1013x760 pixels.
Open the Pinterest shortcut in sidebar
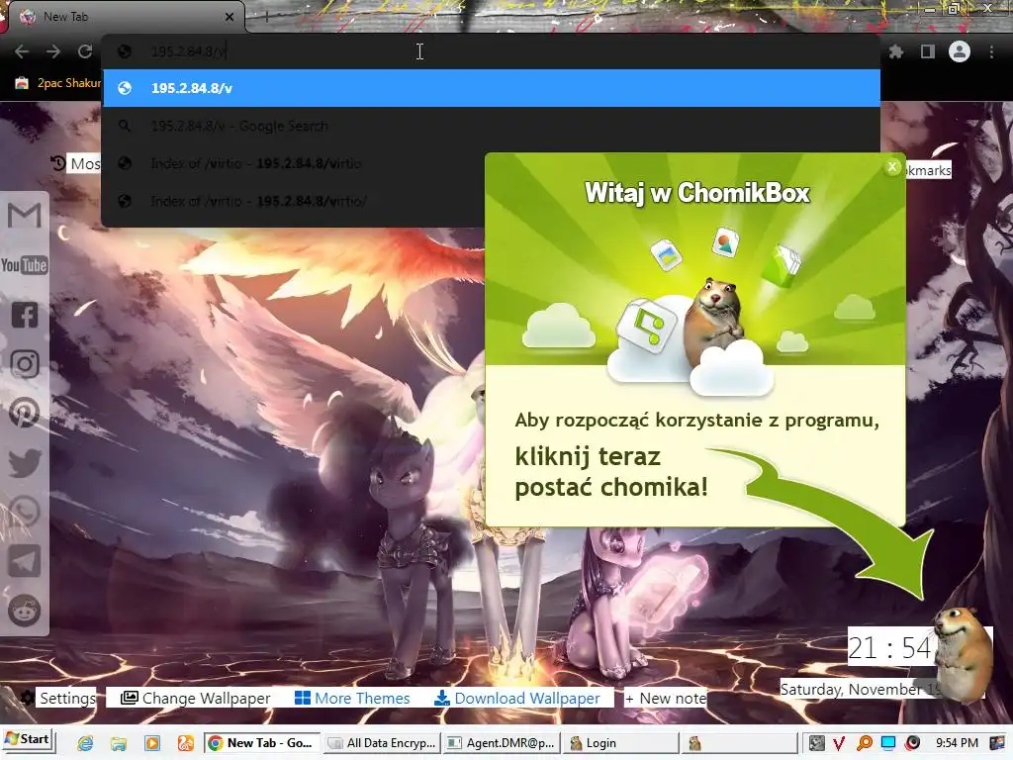25,413
